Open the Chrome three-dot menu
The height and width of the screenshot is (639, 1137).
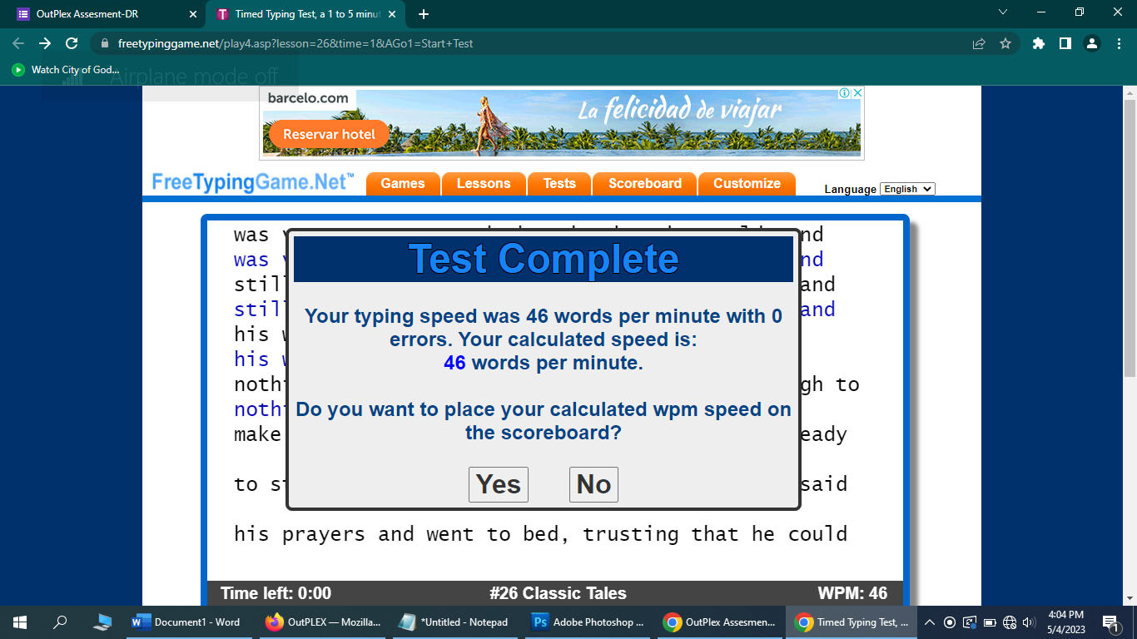click(x=1119, y=43)
